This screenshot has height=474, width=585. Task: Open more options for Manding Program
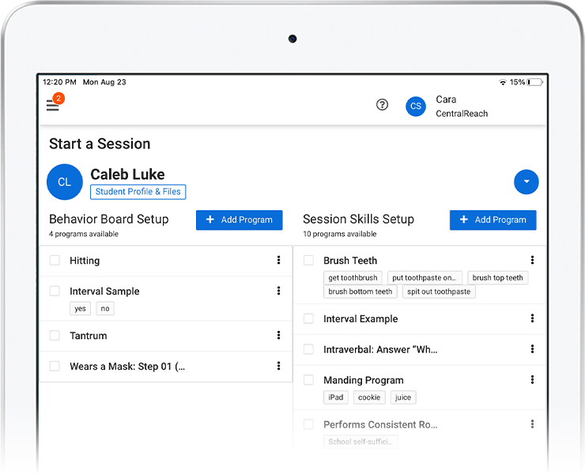532,379
